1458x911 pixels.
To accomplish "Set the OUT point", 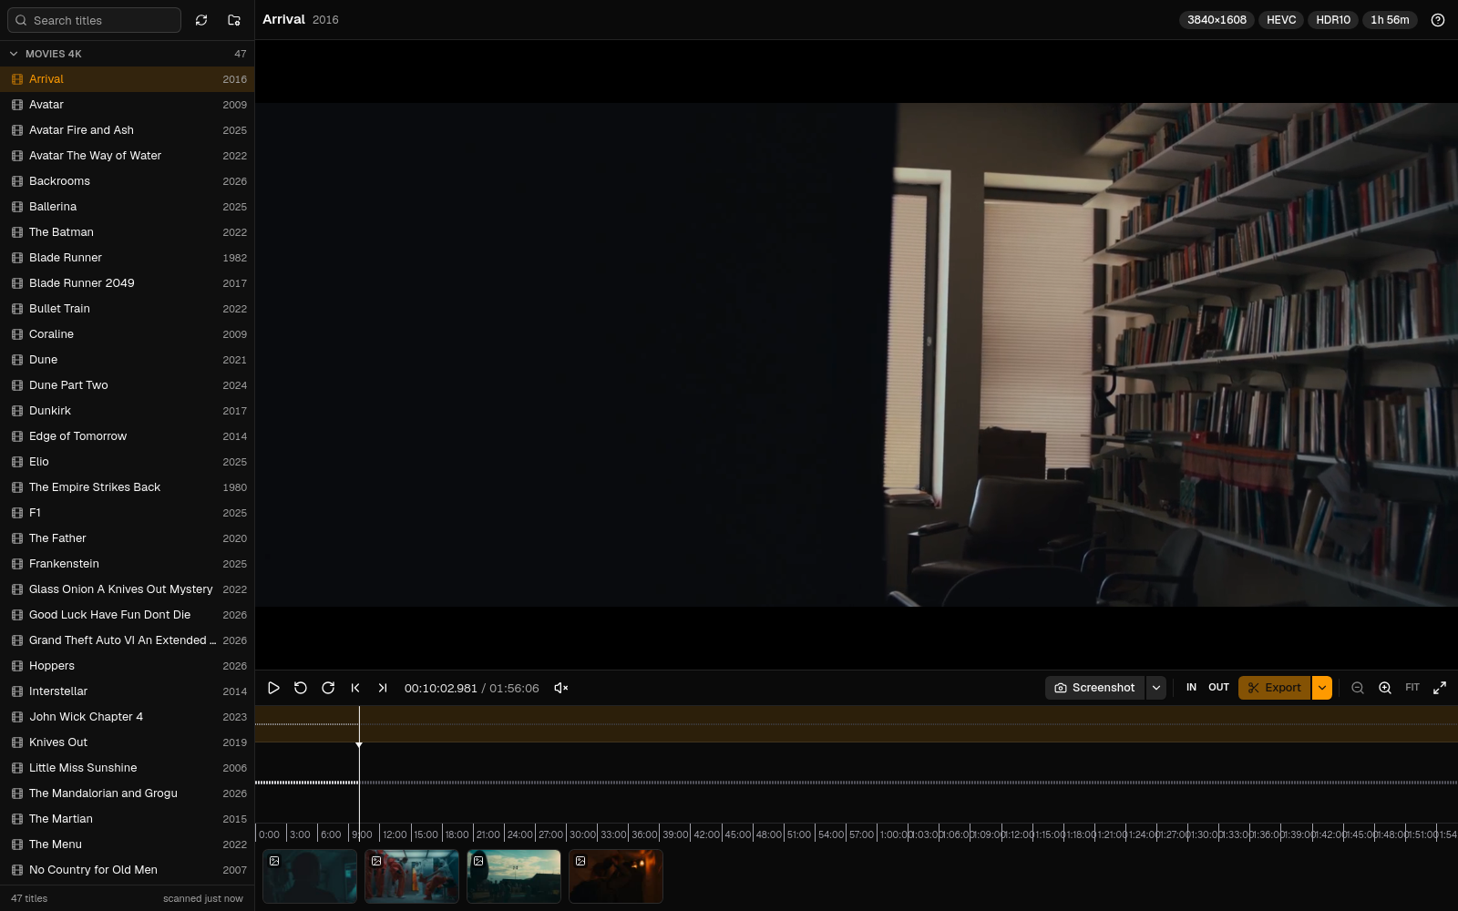I will point(1219,688).
